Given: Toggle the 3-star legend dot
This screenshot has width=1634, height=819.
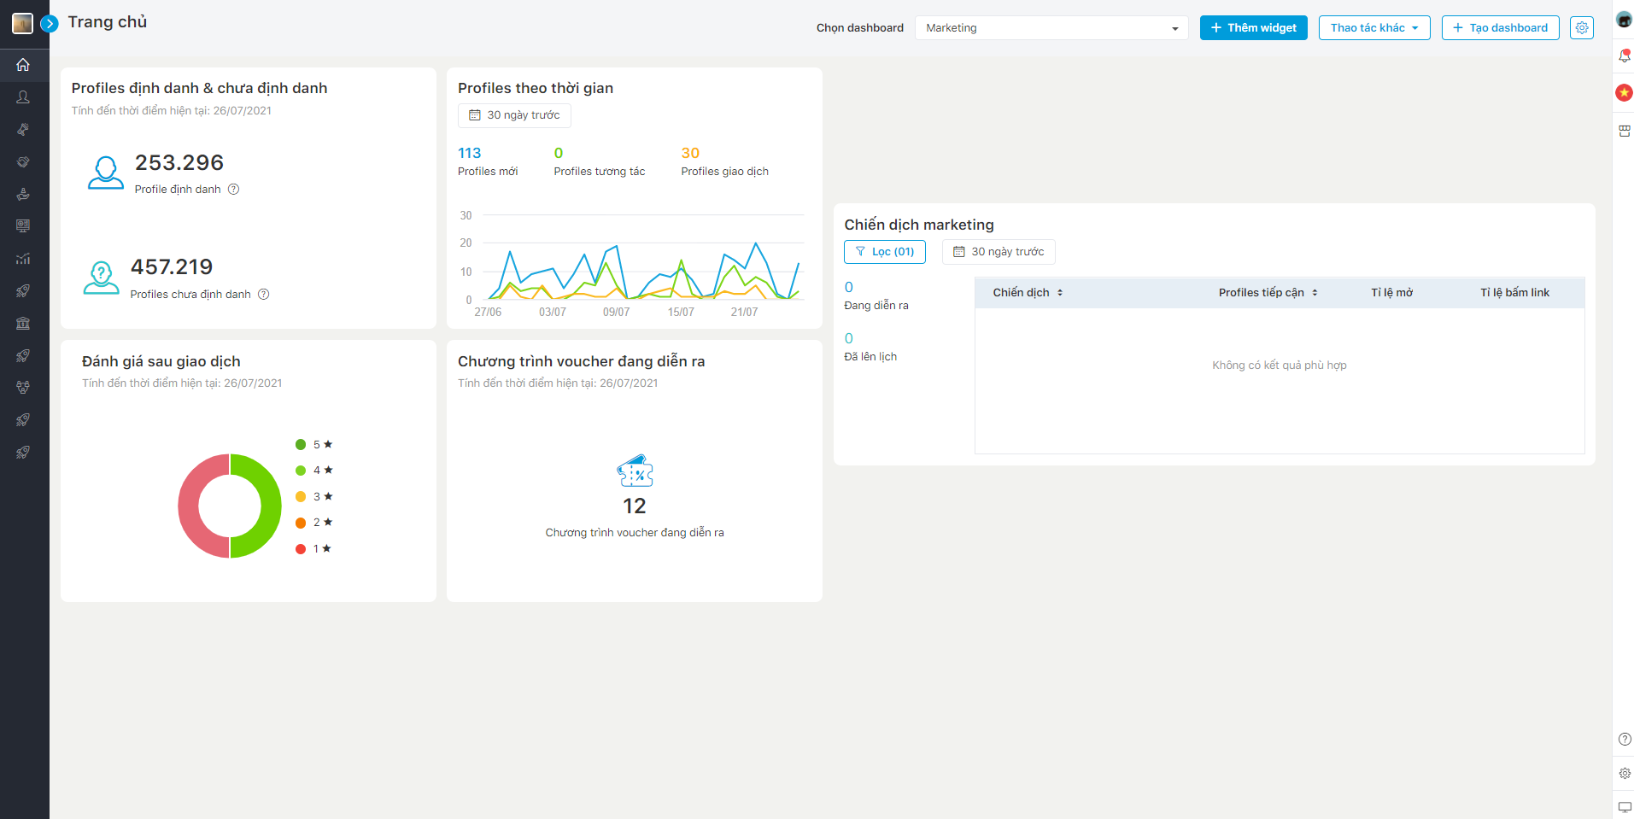Looking at the screenshot, I should (x=301, y=497).
